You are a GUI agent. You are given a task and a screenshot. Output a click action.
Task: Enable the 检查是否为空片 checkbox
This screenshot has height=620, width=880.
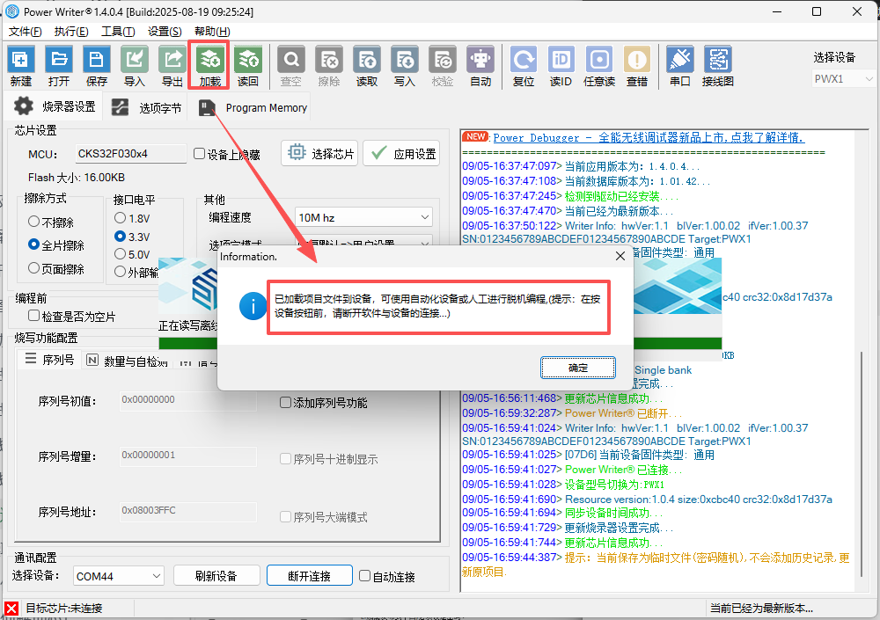point(33,316)
